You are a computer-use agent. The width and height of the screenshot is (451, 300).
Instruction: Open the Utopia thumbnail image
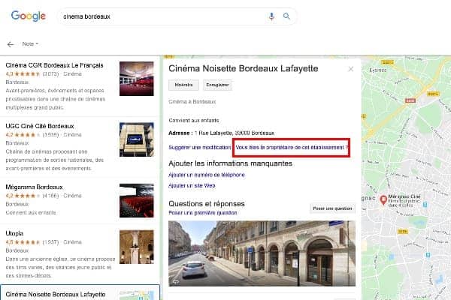(x=137, y=247)
